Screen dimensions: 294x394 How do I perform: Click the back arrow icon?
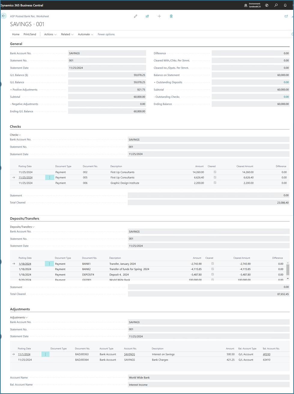[4, 16]
